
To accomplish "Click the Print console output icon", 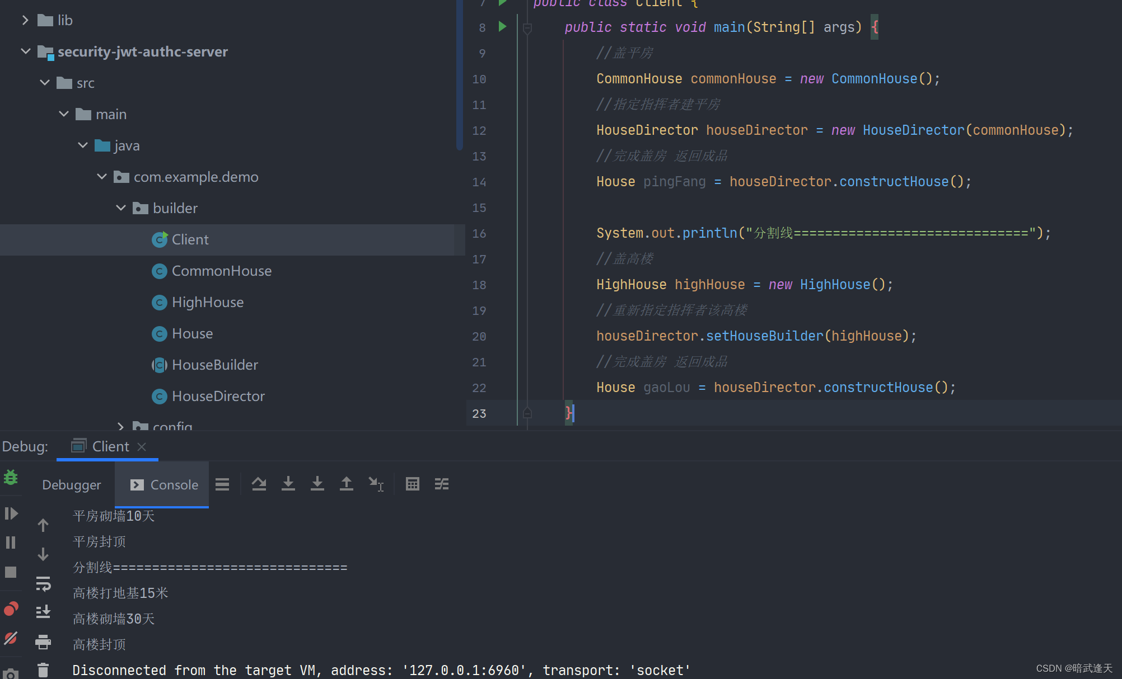I will pyautogui.click(x=43, y=642).
